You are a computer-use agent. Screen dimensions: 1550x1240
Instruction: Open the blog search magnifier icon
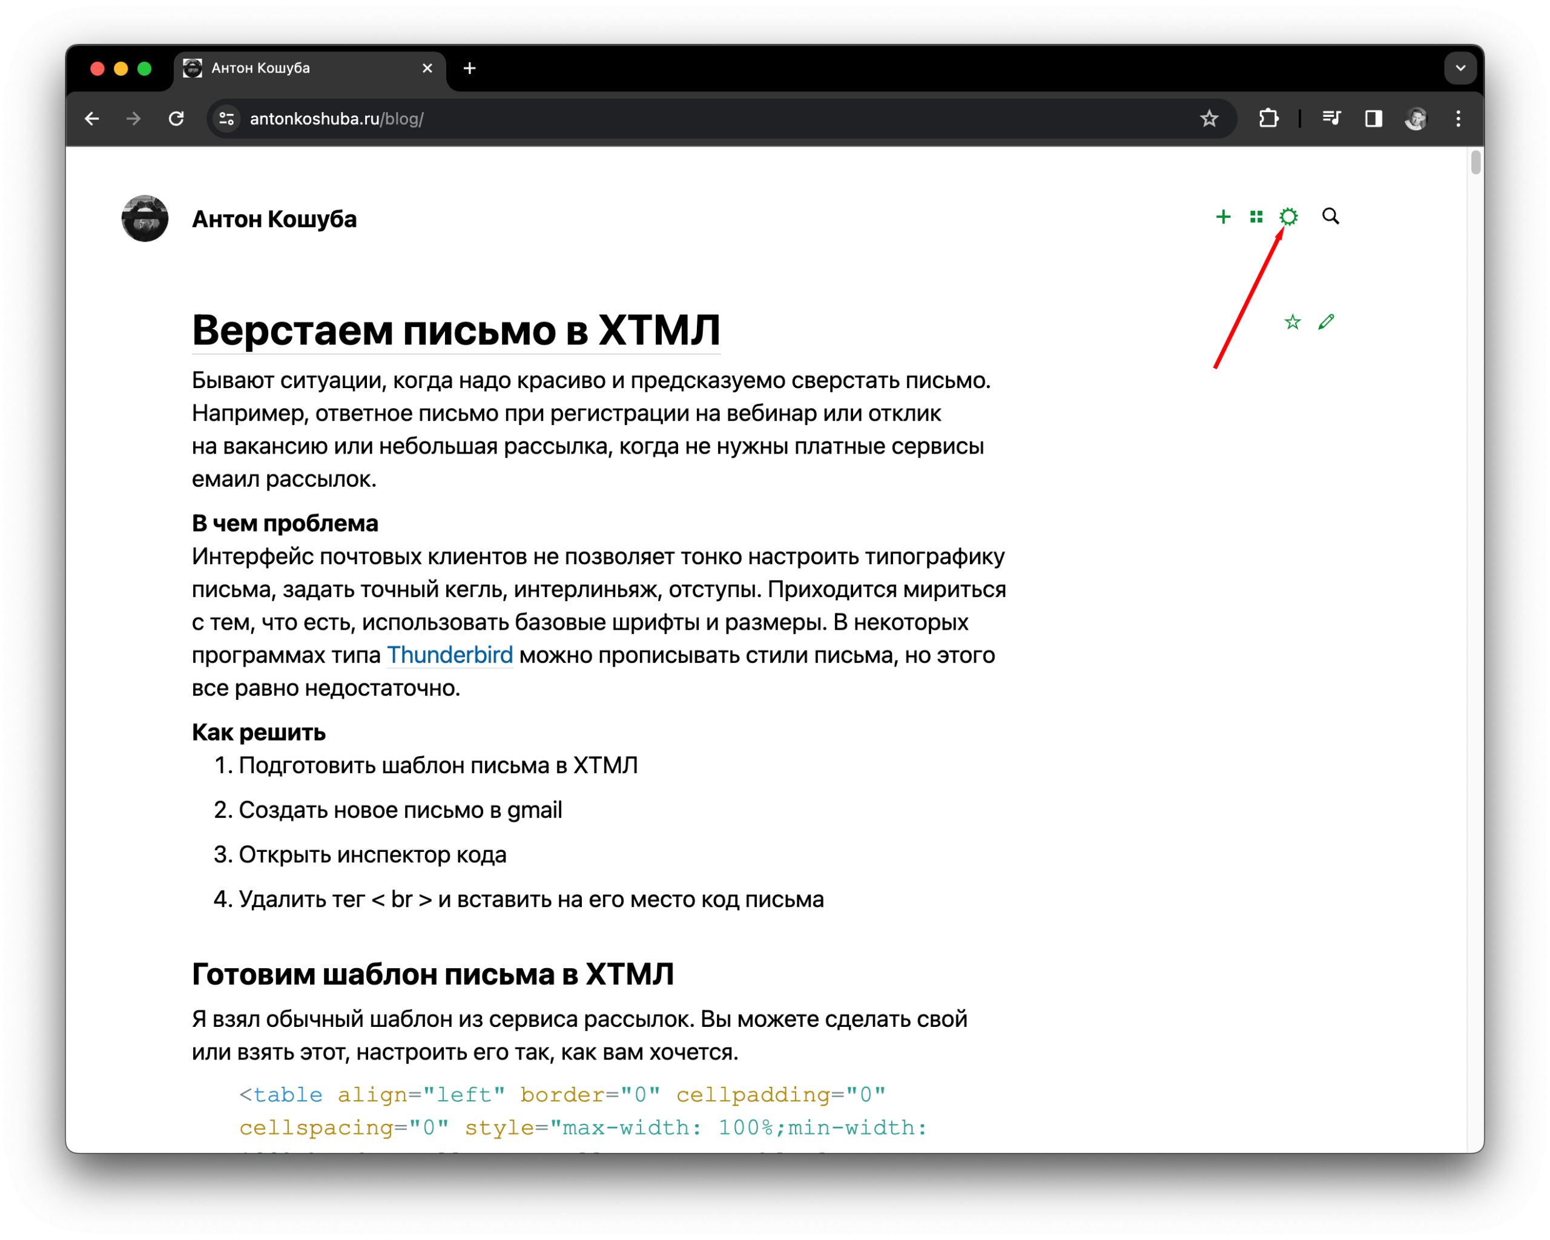tap(1331, 216)
